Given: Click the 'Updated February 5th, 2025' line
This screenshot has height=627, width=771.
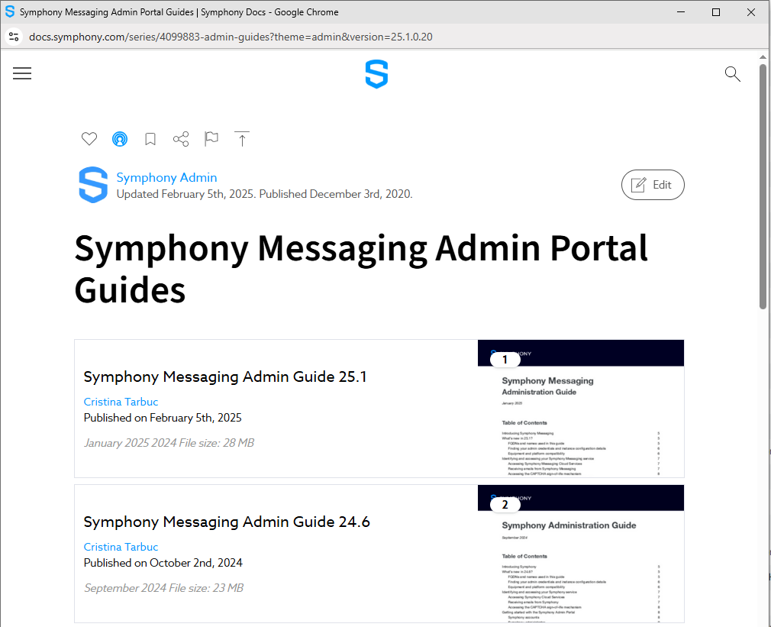Looking at the screenshot, I should click(x=265, y=194).
